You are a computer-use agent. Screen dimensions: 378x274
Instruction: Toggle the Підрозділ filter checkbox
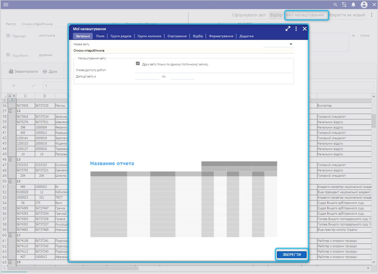[8, 36]
